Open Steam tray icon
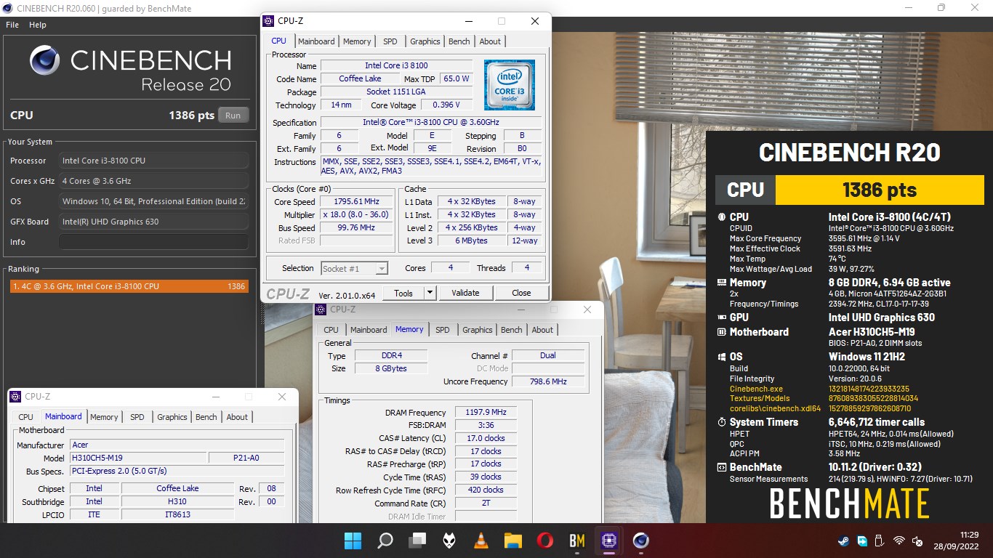Viewport: 993px width, 558px height. 843,541
